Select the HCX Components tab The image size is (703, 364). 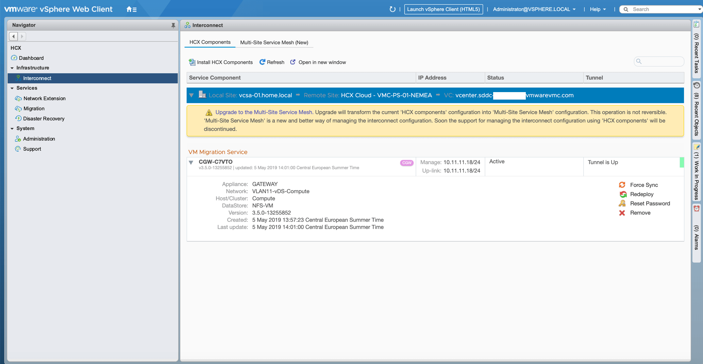(210, 42)
